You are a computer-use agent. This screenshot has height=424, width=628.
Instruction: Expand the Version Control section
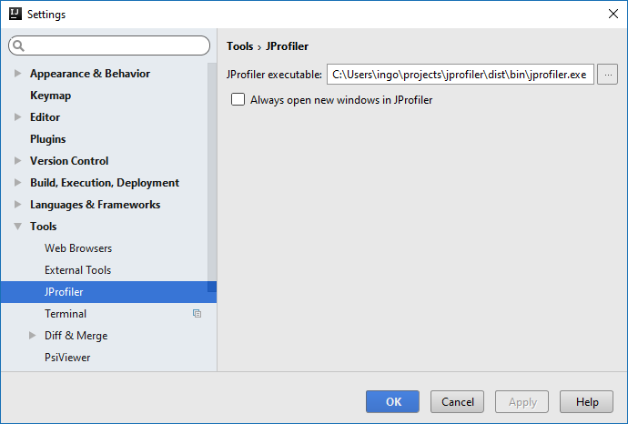pos(17,160)
